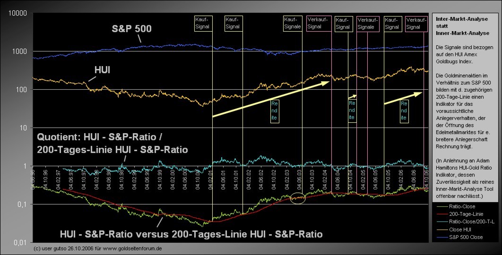Click the y-axis value 1

click(x=25, y=166)
